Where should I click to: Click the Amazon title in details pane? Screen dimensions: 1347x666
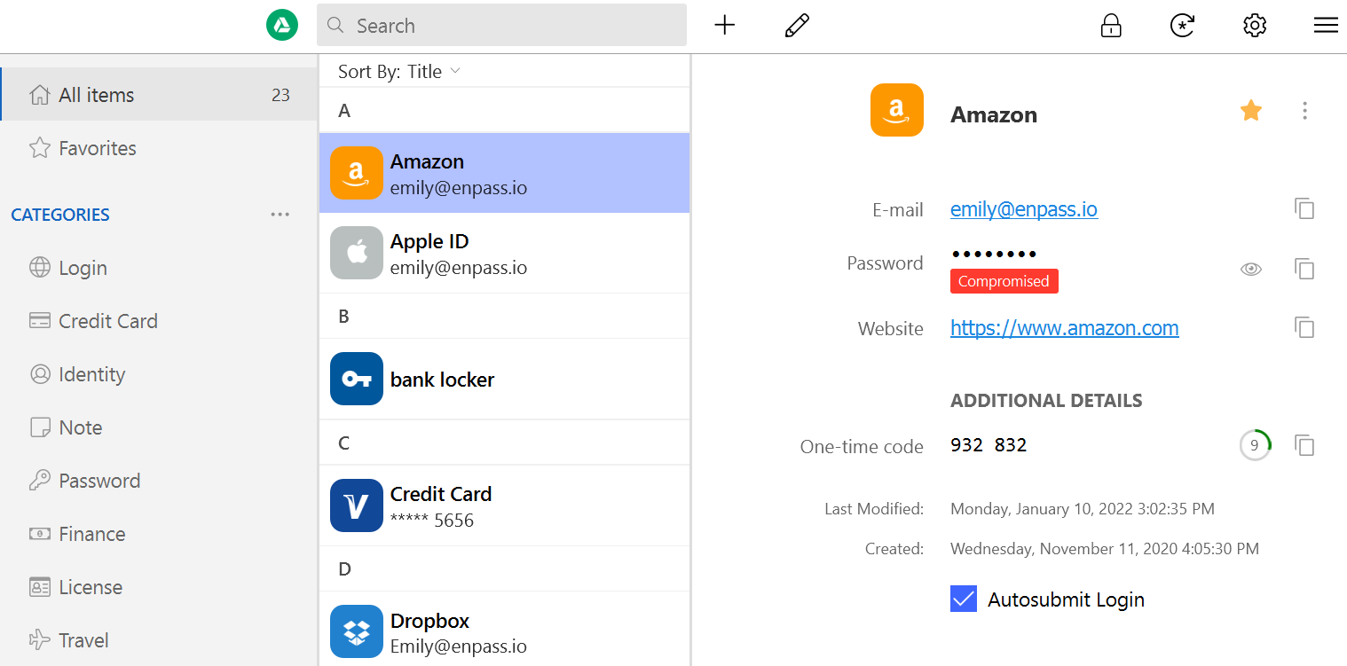pyautogui.click(x=994, y=114)
